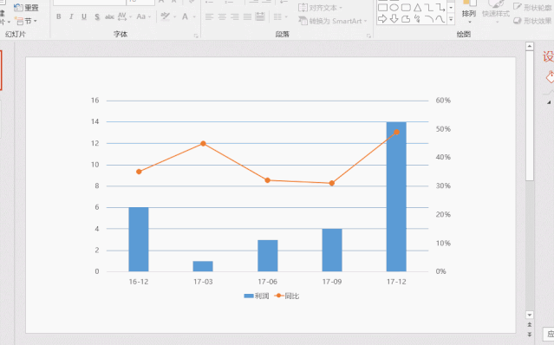The height and width of the screenshot is (345, 554).
Task: Select the curve line shape
Action: (x=440, y=19)
